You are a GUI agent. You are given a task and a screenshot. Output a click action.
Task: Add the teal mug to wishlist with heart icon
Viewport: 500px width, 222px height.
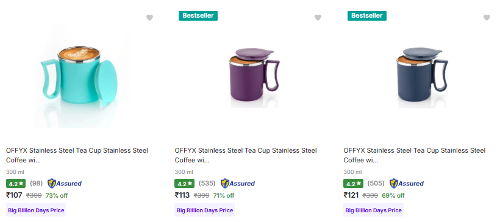(149, 18)
